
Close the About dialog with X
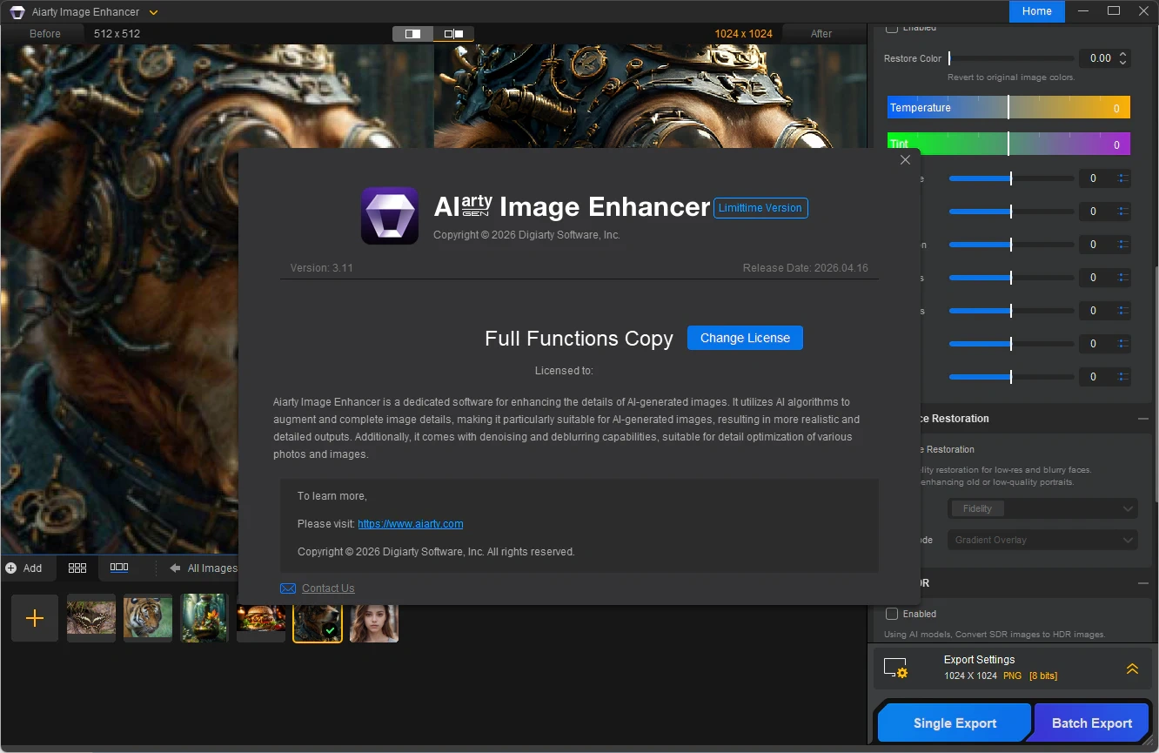pyautogui.click(x=905, y=160)
